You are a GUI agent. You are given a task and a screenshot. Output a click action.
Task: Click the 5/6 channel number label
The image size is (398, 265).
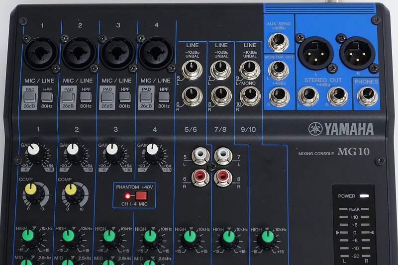click(x=191, y=130)
